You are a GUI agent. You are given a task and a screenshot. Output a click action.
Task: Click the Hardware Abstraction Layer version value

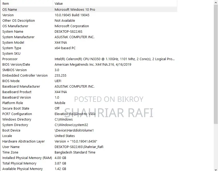coord(76,141)
